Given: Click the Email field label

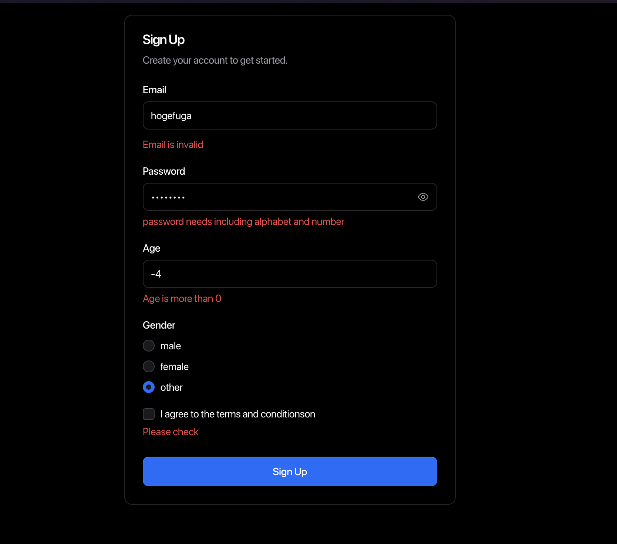Looking at the screenshot, I should coord(155,90).
